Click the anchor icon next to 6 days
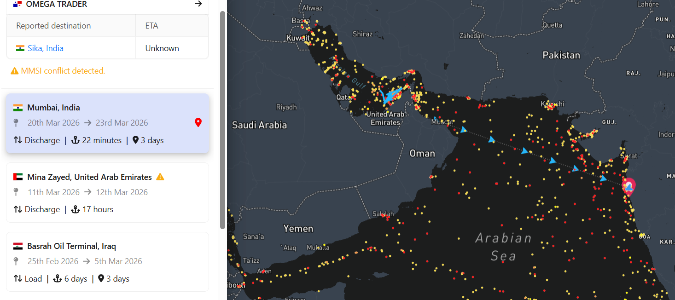675x300 pixels. [x=58, y=279]
